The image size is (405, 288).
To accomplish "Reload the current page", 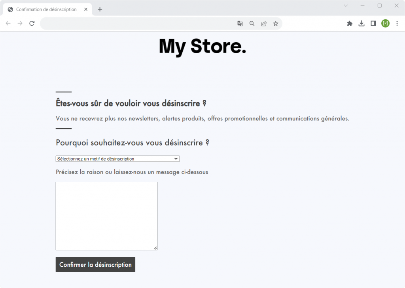I will [32, 23].
